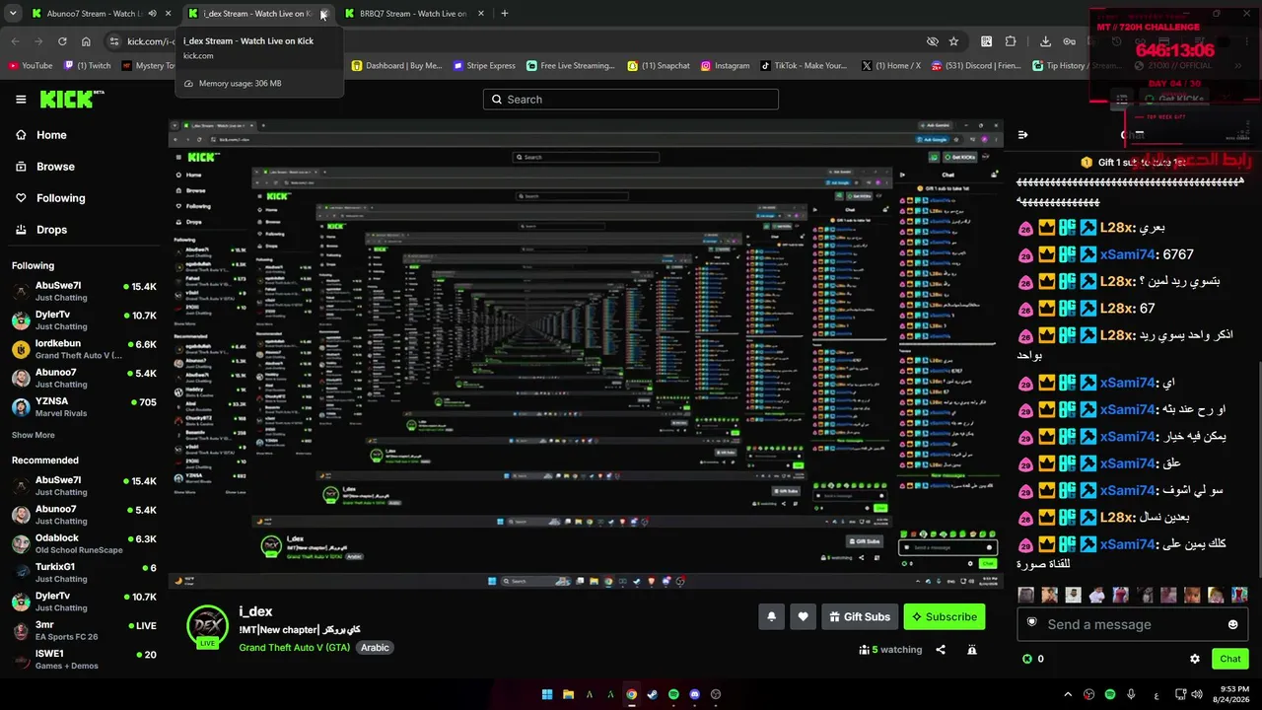The width and height of the screenshot is (1262, 710).
Task: Open 3mr channel in Recommended
Action: tap(85, 631)
